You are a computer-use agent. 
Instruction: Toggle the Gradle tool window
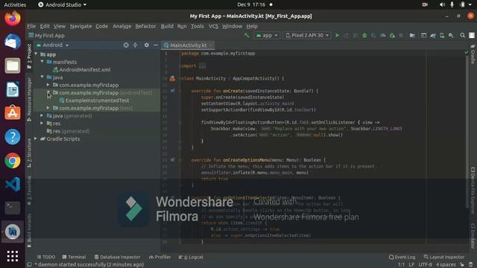coord(473,54)
